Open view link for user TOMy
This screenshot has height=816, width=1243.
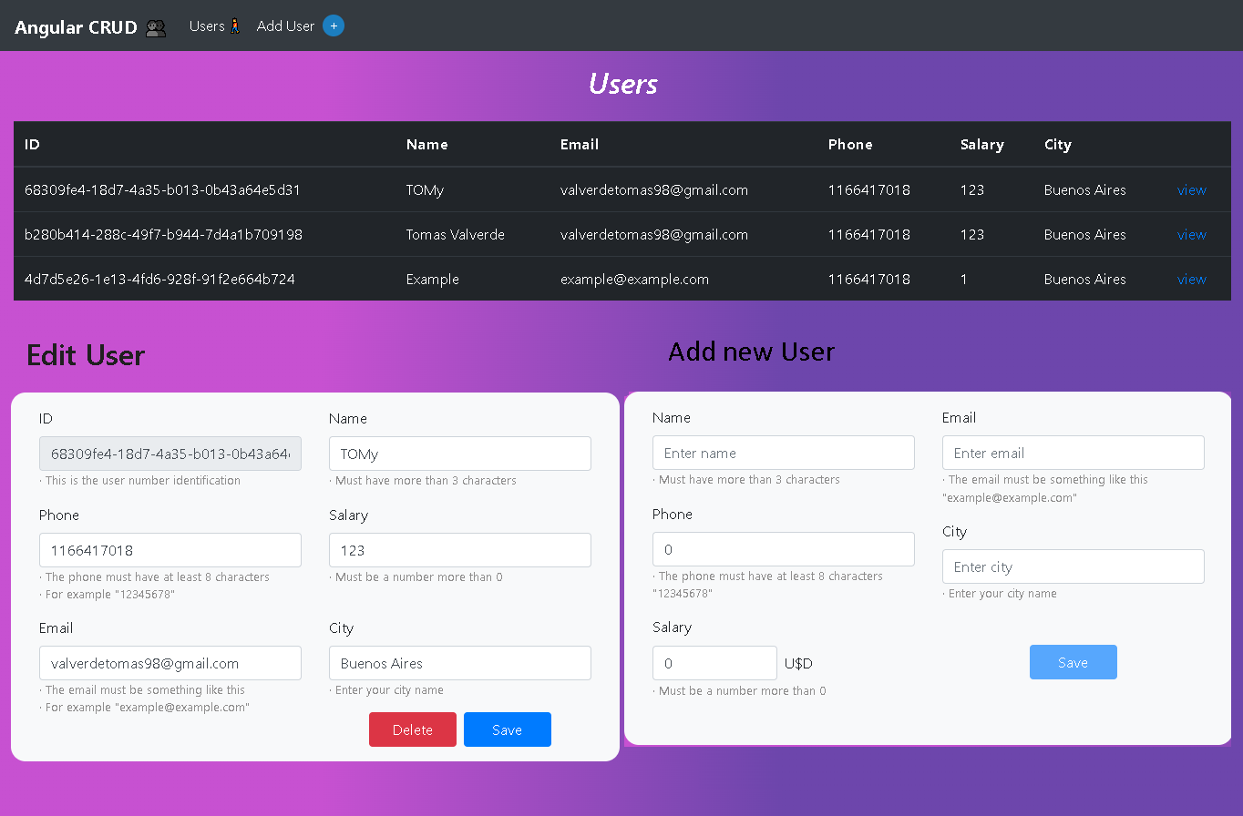pyautogui.click(x=1191, y=189)
